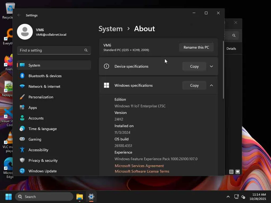Click the Privacy & security shield icon
The width and height of the screenshot is (271, 203).
coord(22,160)
